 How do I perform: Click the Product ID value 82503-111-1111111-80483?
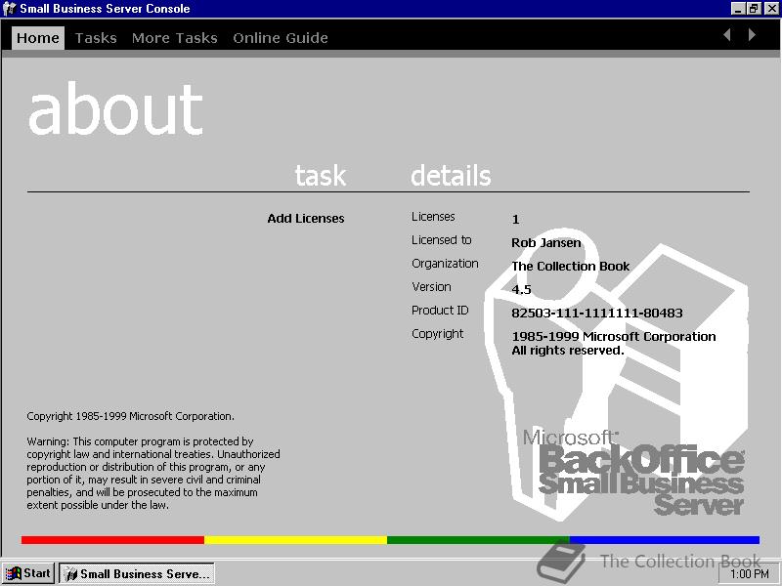click(597, 313)
